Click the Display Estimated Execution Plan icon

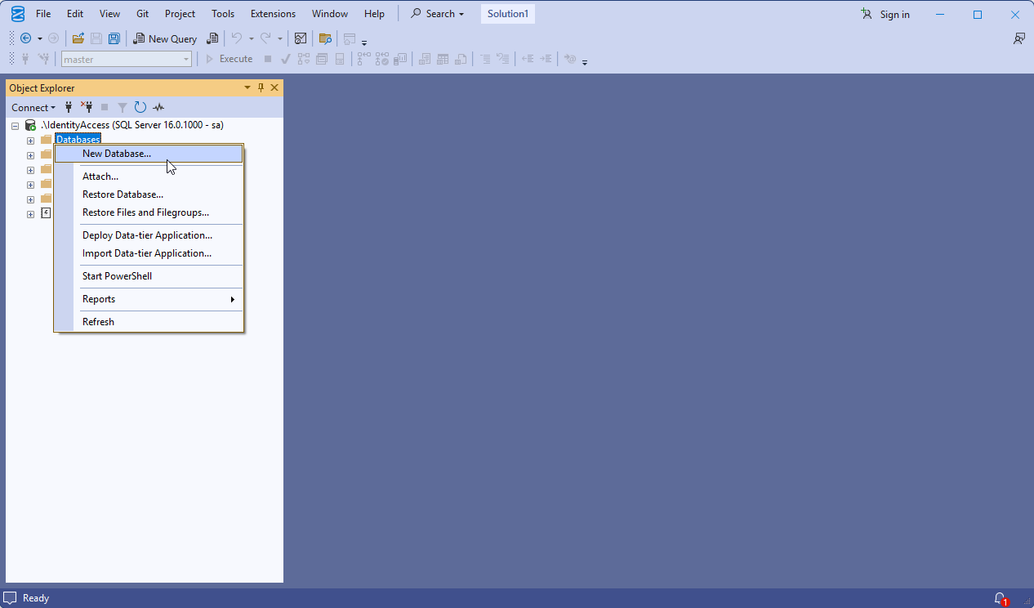(x=304, y=59)
